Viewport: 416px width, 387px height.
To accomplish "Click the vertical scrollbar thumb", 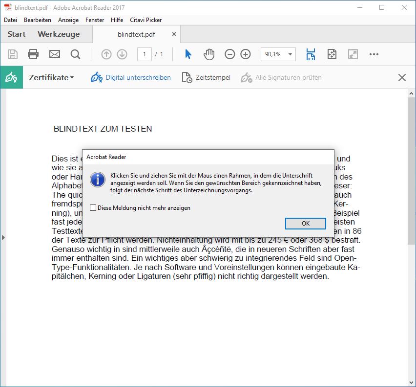I will click(411, 171).
